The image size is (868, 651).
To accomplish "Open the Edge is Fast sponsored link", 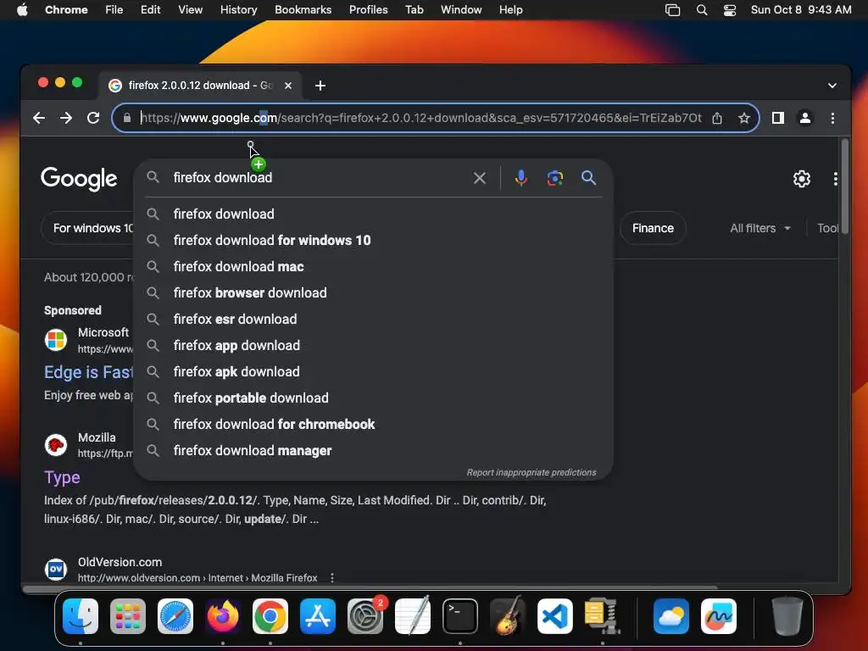I will coord(88,372).
